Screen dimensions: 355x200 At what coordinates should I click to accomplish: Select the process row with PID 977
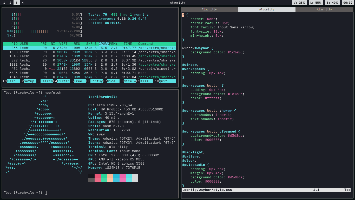point(89,60)
